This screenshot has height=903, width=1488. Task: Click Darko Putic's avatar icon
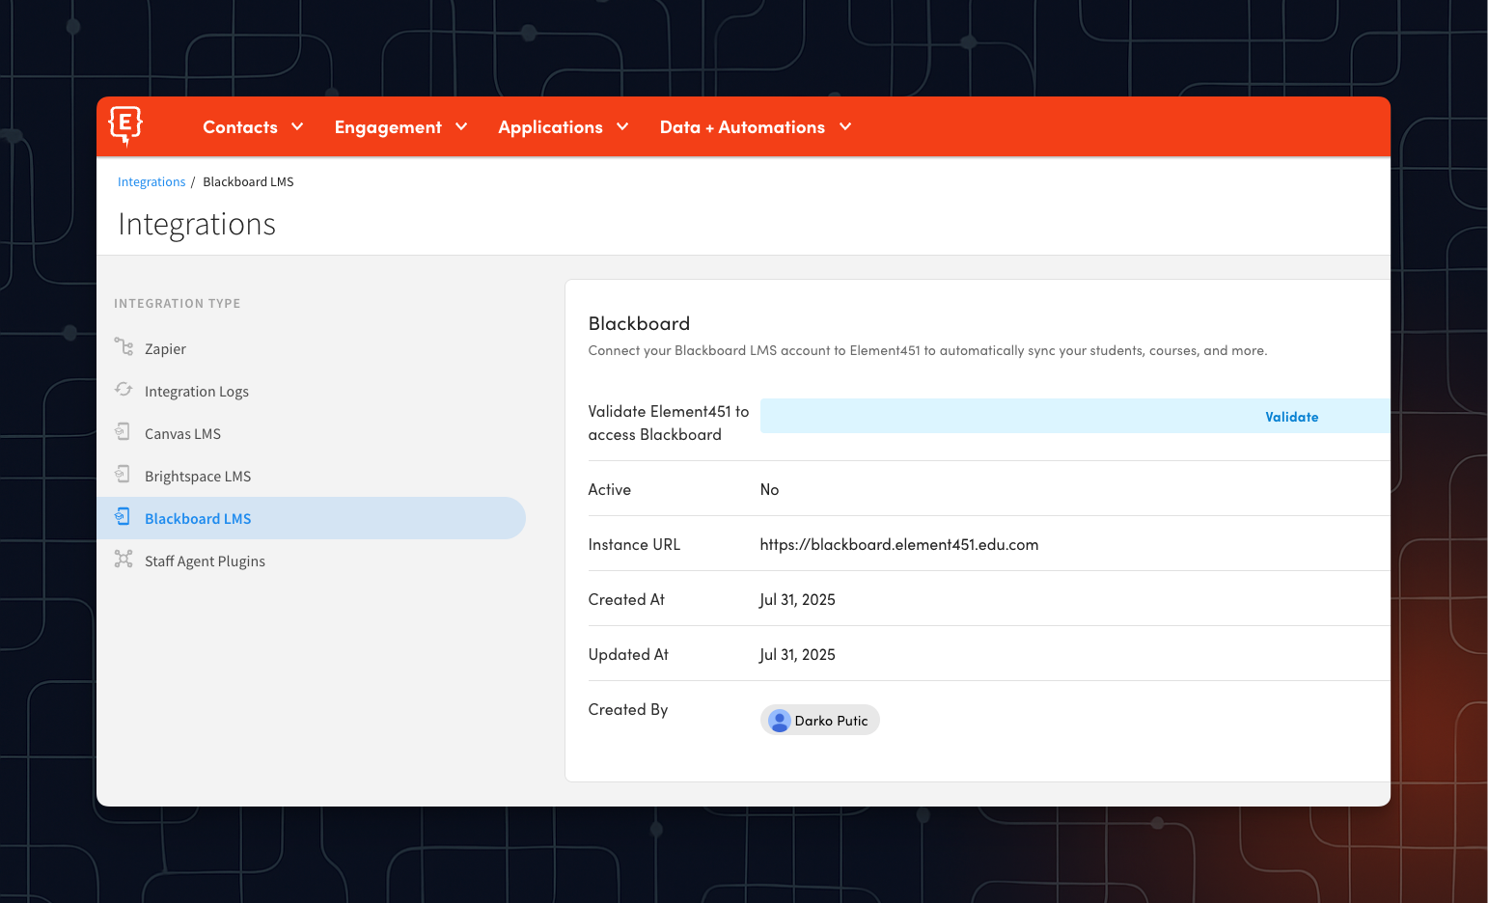click(780, 720)
